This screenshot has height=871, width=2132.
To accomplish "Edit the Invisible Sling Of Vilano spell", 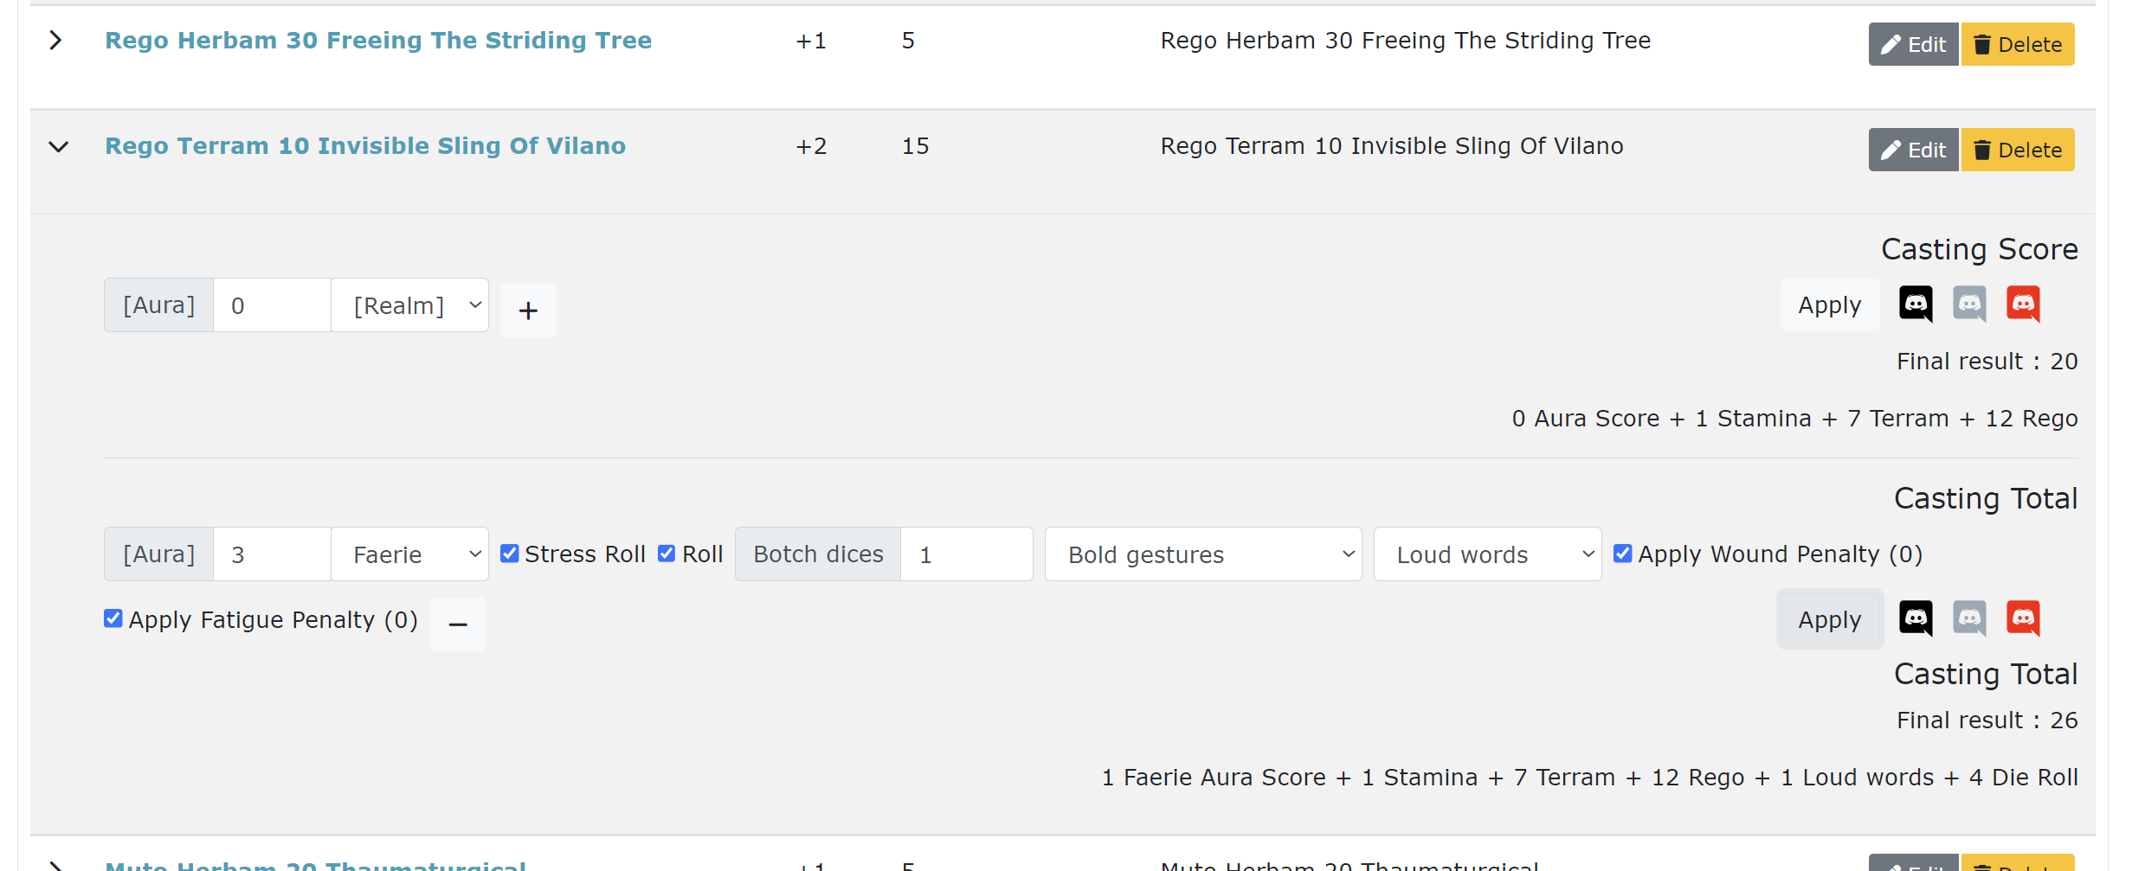I will pyautogui.click(x=1913, y=150).
